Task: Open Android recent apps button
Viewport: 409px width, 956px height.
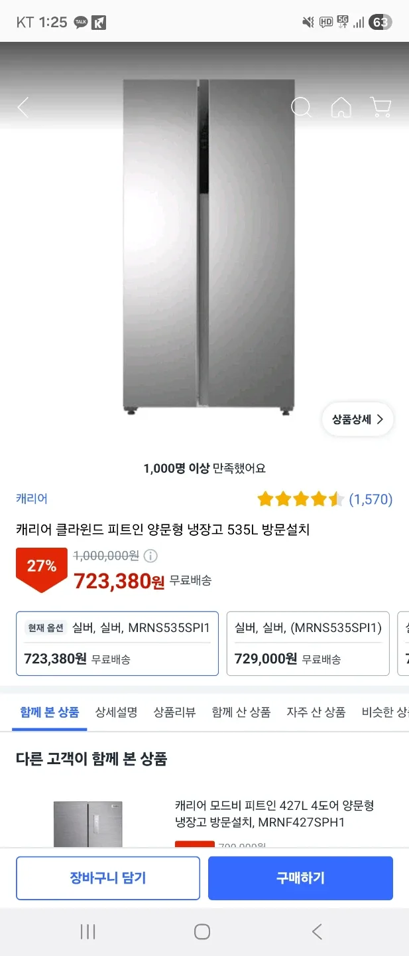Action: (x=88, y=931)
